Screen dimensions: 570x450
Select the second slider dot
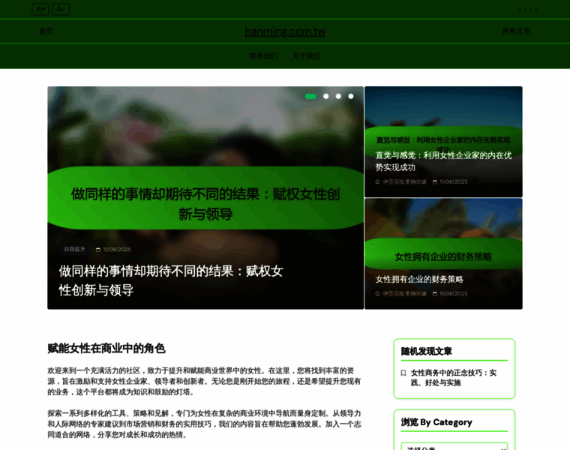point(326,96)
